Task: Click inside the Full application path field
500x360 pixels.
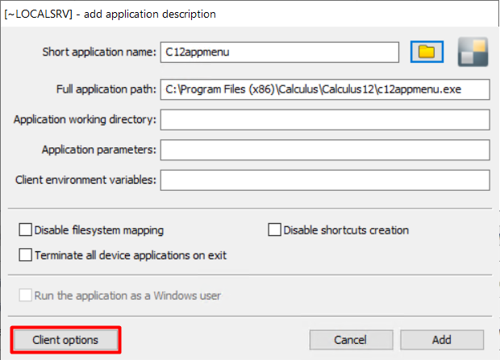Action: pyautogui.click(x=325, y=89)
